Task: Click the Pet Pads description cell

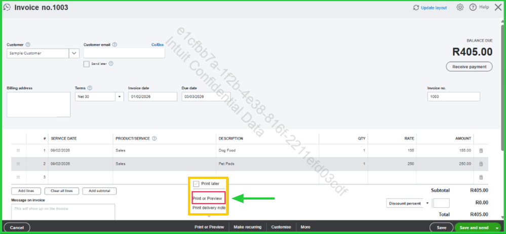Action: pyautogui.click(x=267, y=164)
